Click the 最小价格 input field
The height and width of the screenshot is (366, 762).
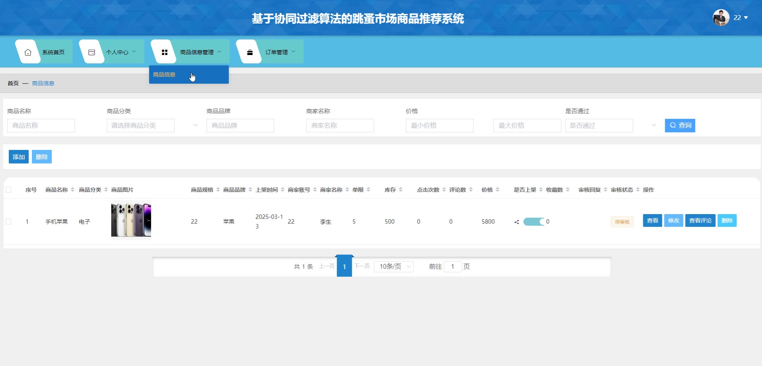tap(439, 126)
